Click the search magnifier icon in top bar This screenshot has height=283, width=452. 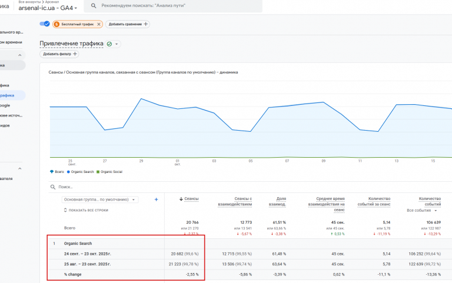(x=94, y=5)
